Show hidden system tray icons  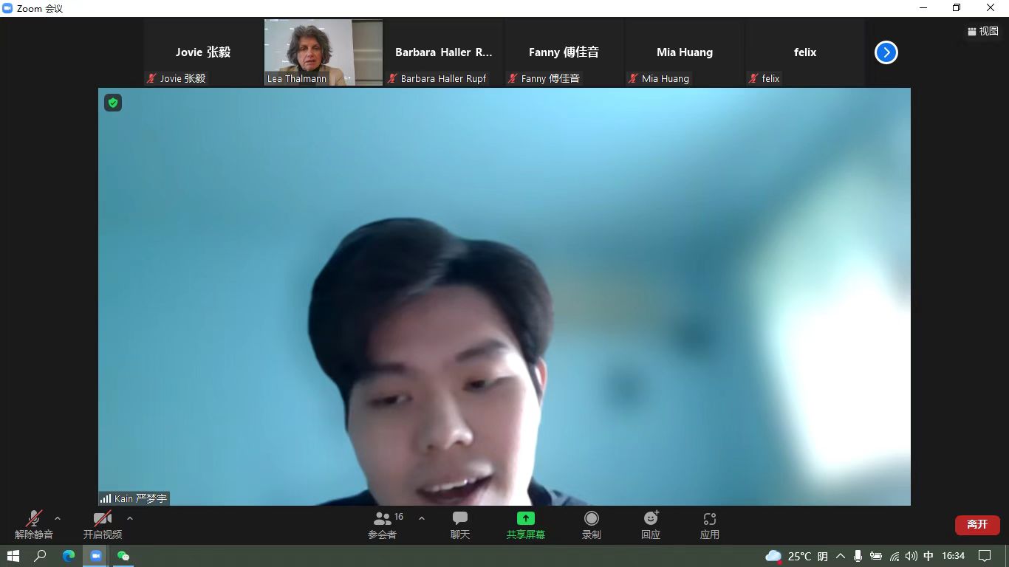point(841,556)
